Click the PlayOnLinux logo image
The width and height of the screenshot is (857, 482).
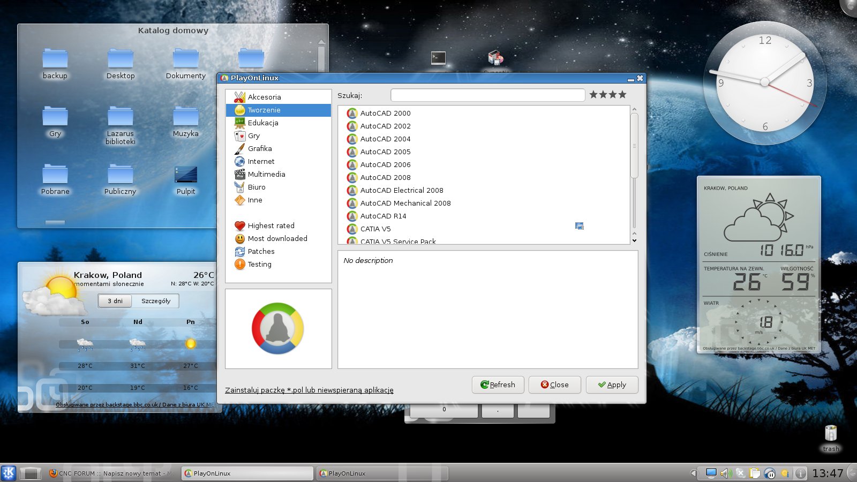pyautogui.click(x=278, y=328)
